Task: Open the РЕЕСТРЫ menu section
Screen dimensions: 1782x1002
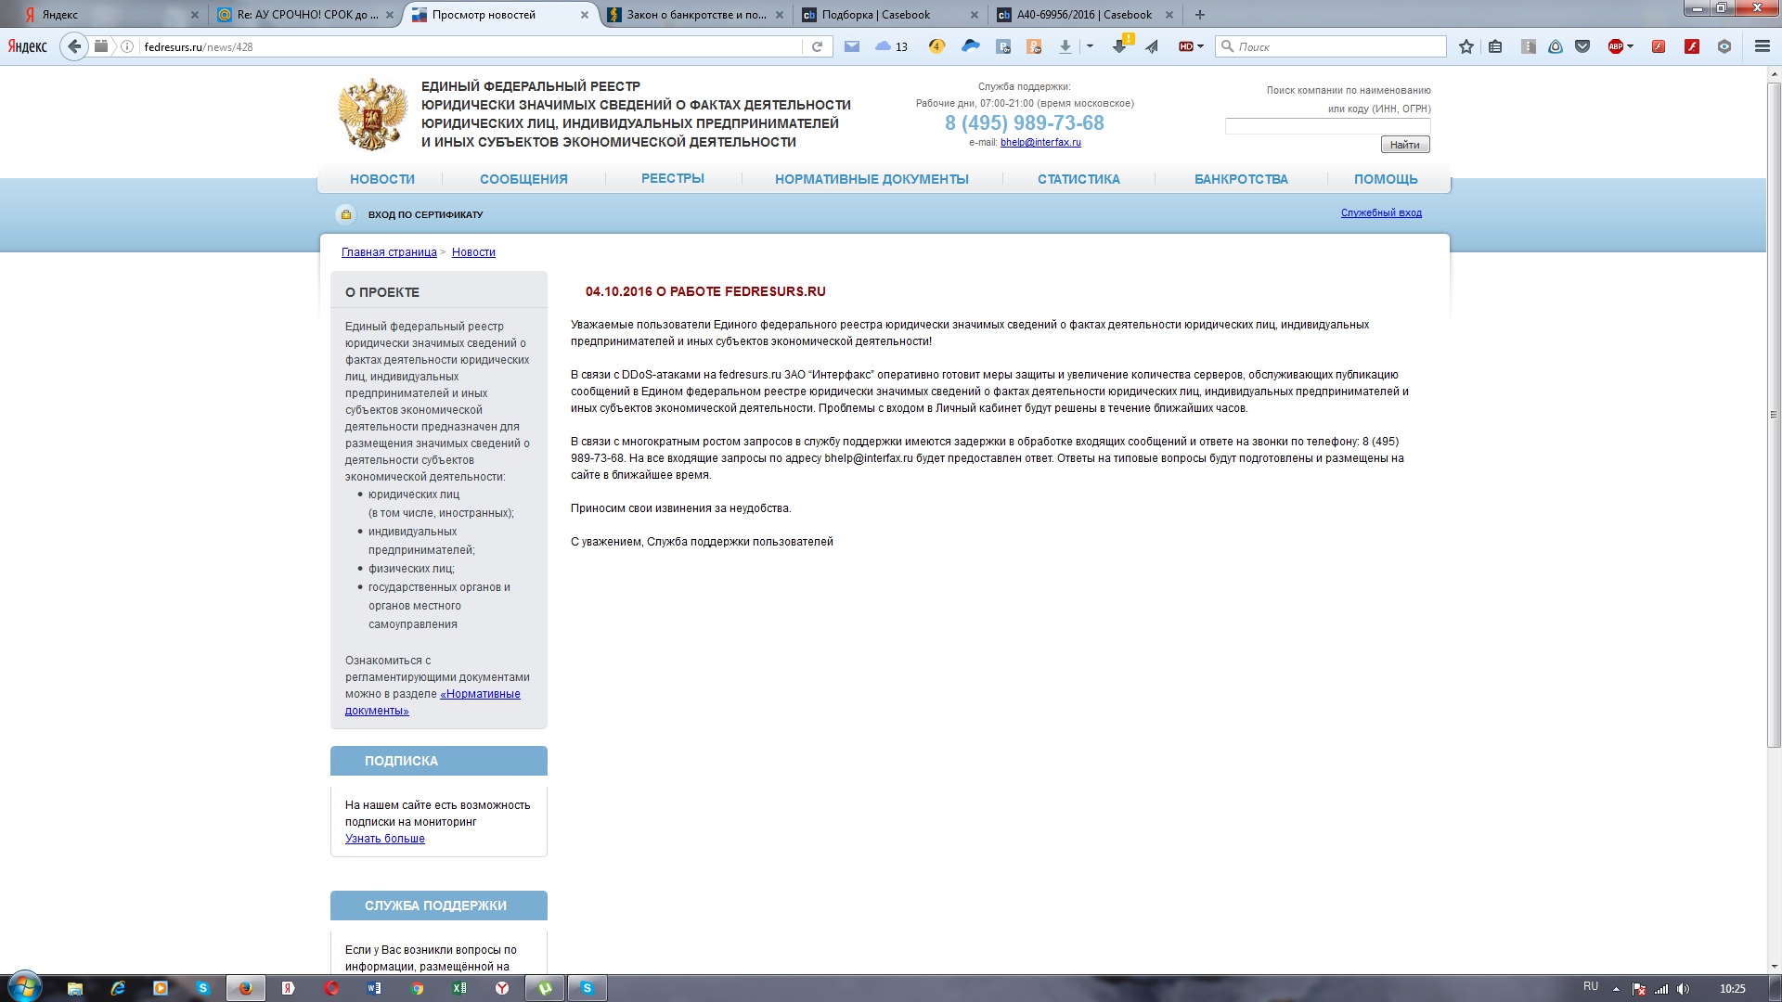Action: tap(672, 178)
